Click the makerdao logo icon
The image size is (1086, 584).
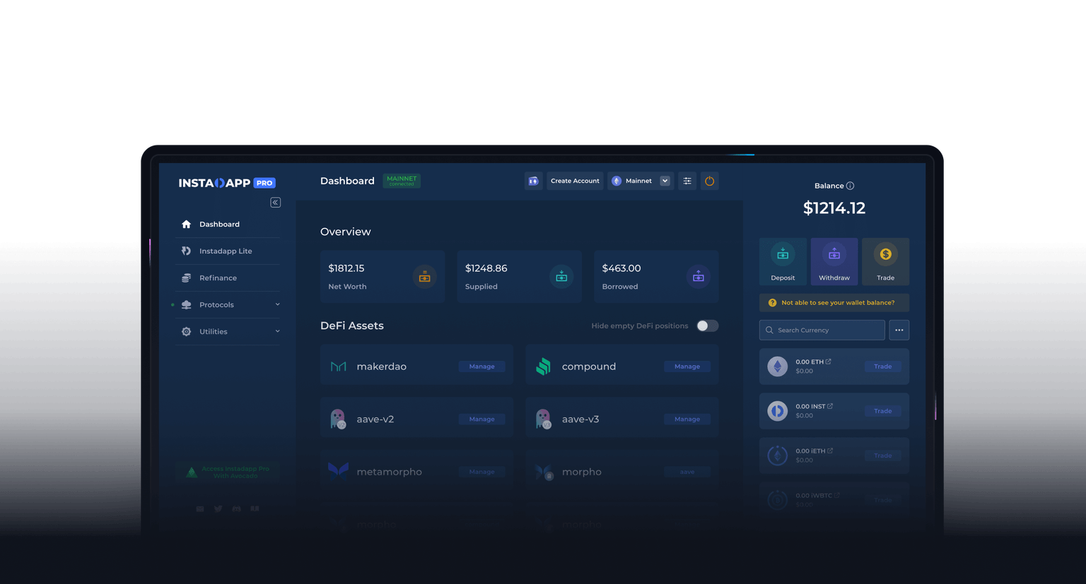339,367
